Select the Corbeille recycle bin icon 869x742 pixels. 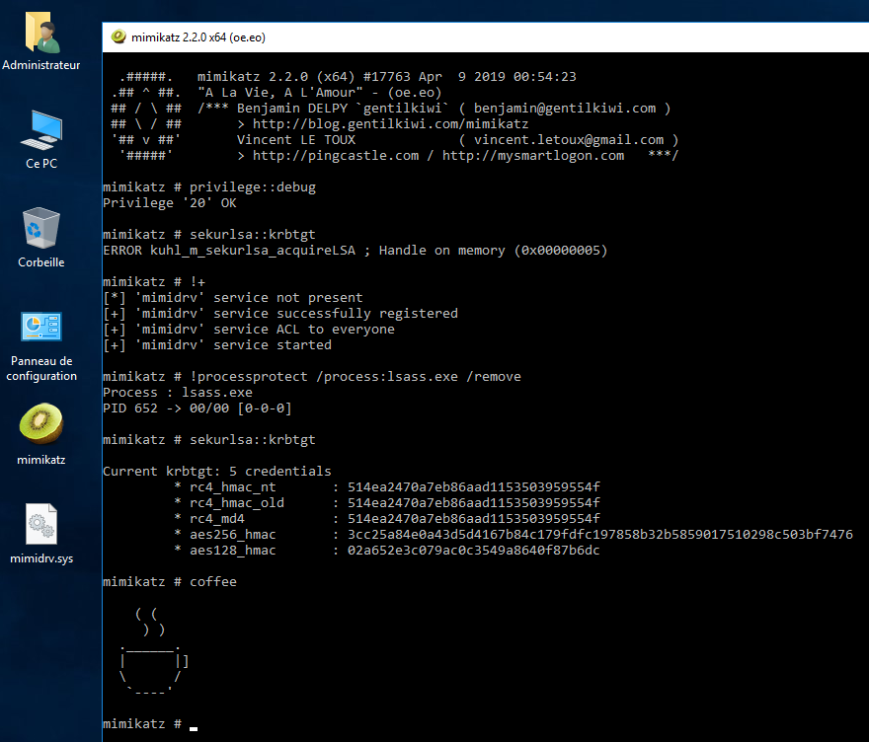(x=41, y=228)
